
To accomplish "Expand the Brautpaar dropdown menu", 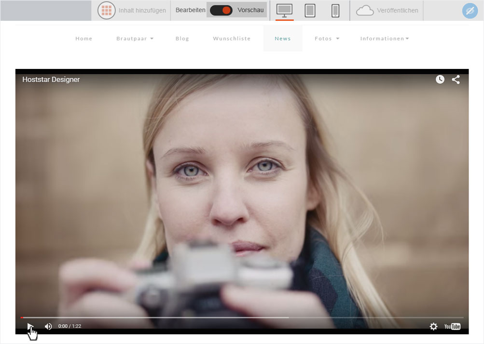I will (135, 39).
